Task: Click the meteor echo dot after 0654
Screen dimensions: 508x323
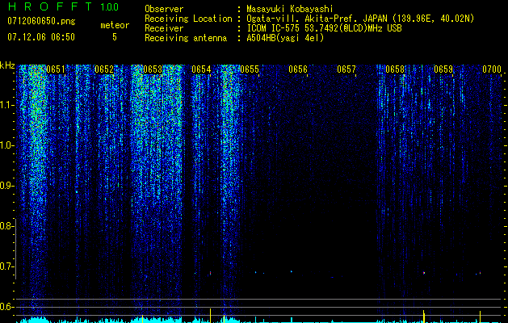Action: click(x=211, y=273)
